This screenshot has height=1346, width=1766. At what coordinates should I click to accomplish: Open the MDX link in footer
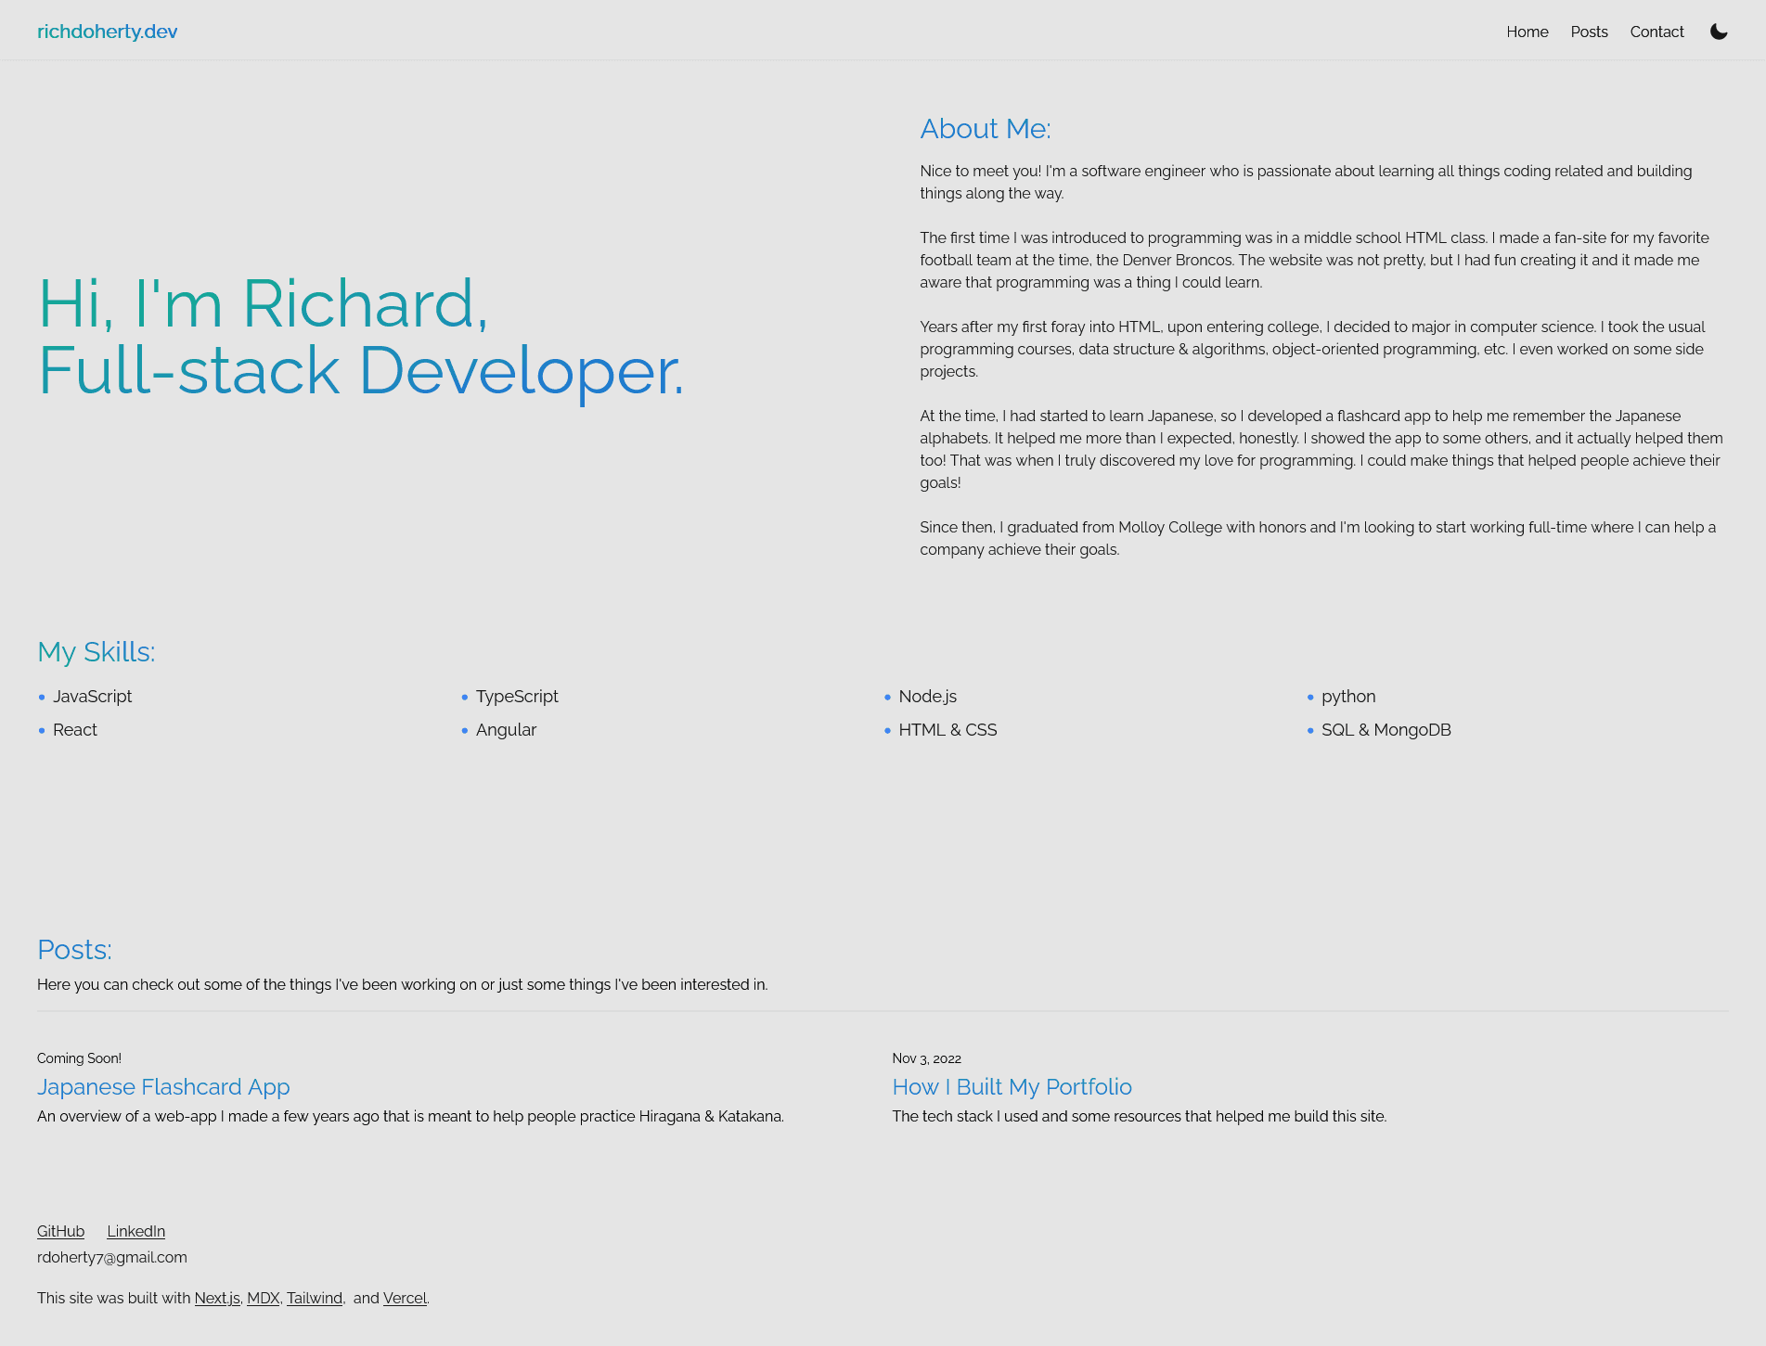[x=263, y=1298]
